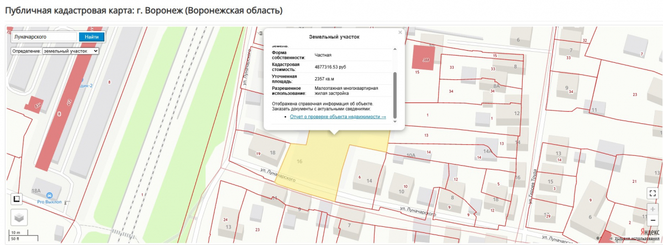Open Условия использования link
The image size is (663, 245).
click(x=638, y=238)
